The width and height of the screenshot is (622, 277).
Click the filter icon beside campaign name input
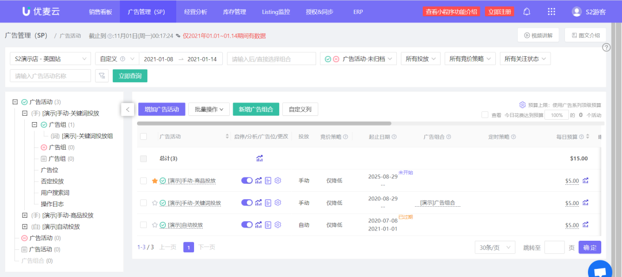pyautogui.click(x=101, y=75)
